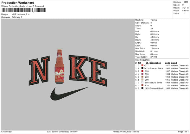This screenshot has width=190, height=134.
Task: Click the embroidered letter N in the preview
Action: (x=40, y=70)
